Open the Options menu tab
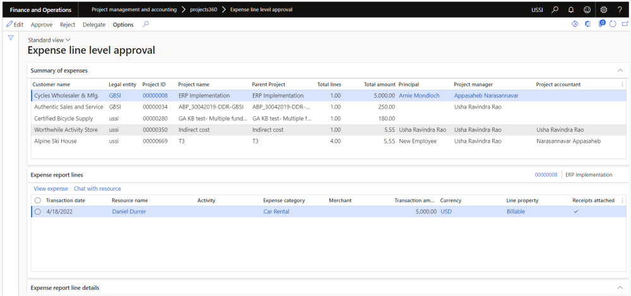This screenshot has width=631, height=296. click(123, 25)
